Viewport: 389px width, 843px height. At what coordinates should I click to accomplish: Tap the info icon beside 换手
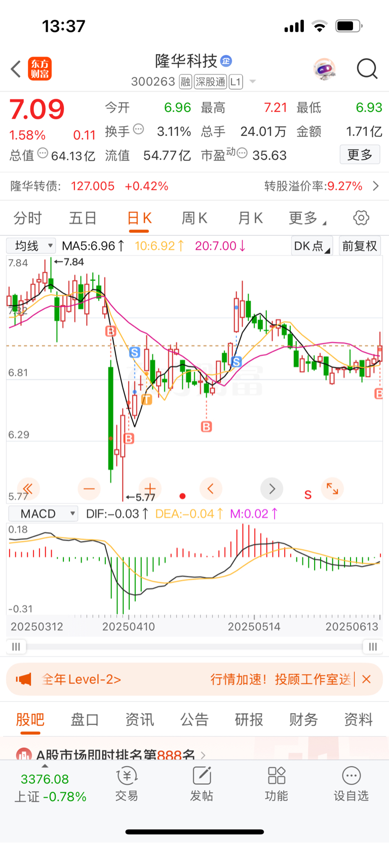pyautogui.click(x=138, y=130)
